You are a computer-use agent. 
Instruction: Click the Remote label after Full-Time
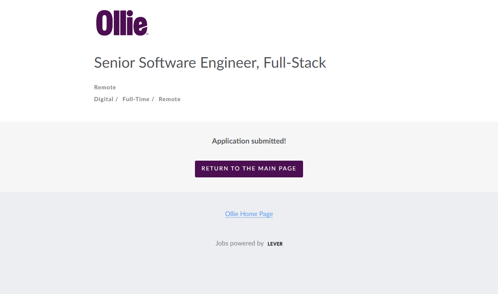coord(170,99)
